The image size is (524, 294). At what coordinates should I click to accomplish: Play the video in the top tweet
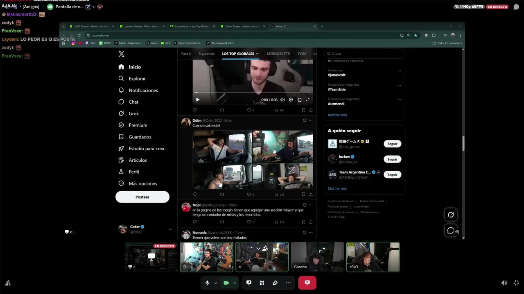[x=197, y=100]
